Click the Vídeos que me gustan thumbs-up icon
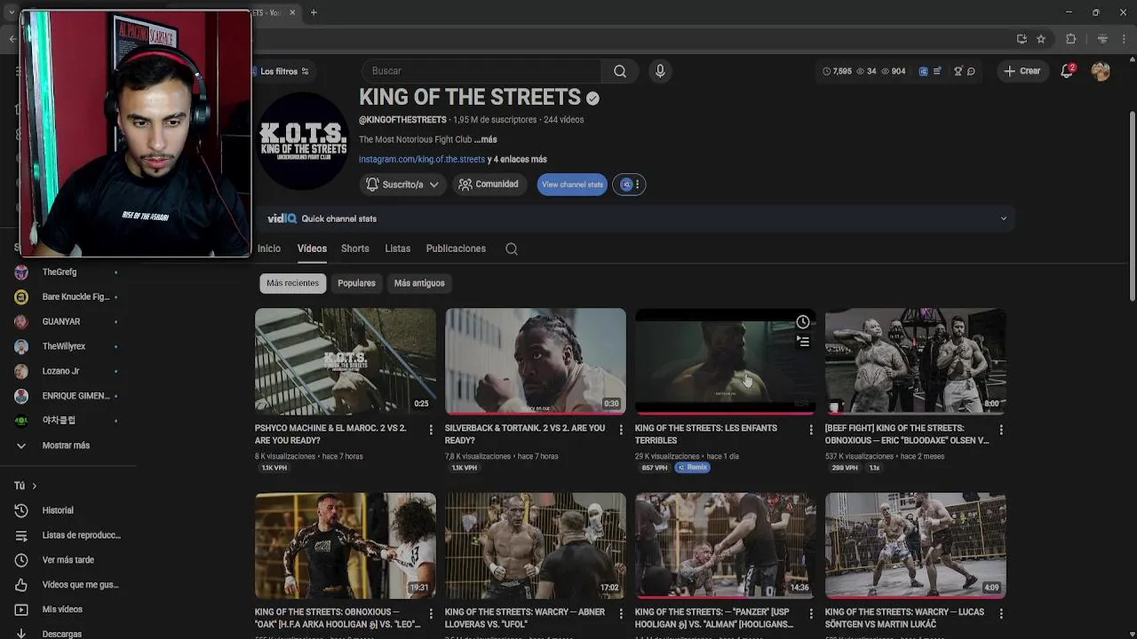The width and height of the screenshot is (1137, 639). (x=21, y=585)
